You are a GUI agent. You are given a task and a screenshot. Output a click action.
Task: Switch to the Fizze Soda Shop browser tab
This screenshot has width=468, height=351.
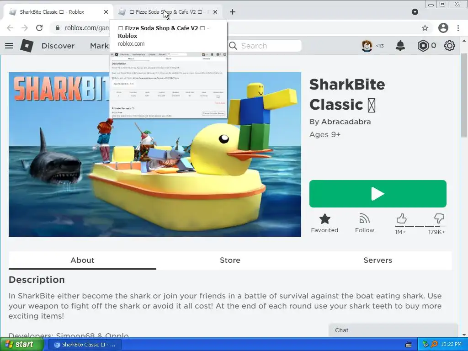(x=167, y=12)
